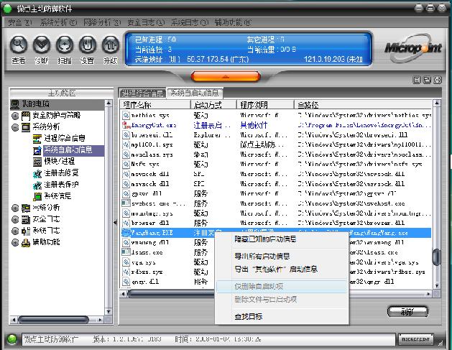Choose 查找目标 in the context menu
Screen dimensions: 452x350
click(248, 316)
